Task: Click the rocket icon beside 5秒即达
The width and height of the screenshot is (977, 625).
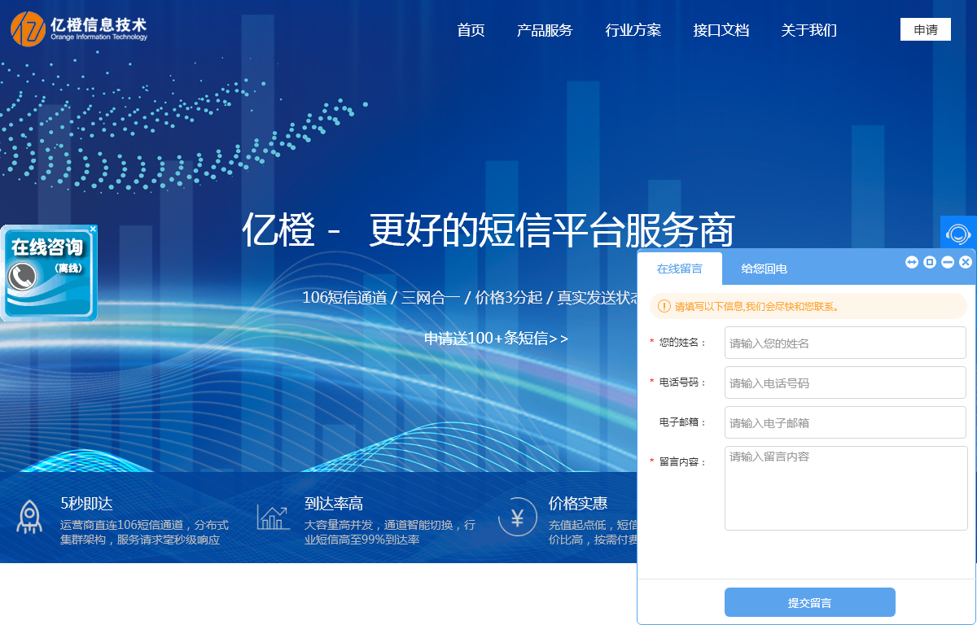Action: 30,517
